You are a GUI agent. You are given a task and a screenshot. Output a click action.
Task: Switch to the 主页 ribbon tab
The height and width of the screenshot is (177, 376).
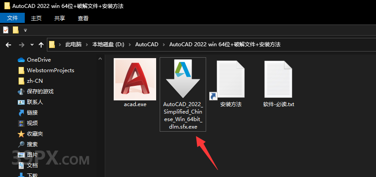(x=36, y=18)
